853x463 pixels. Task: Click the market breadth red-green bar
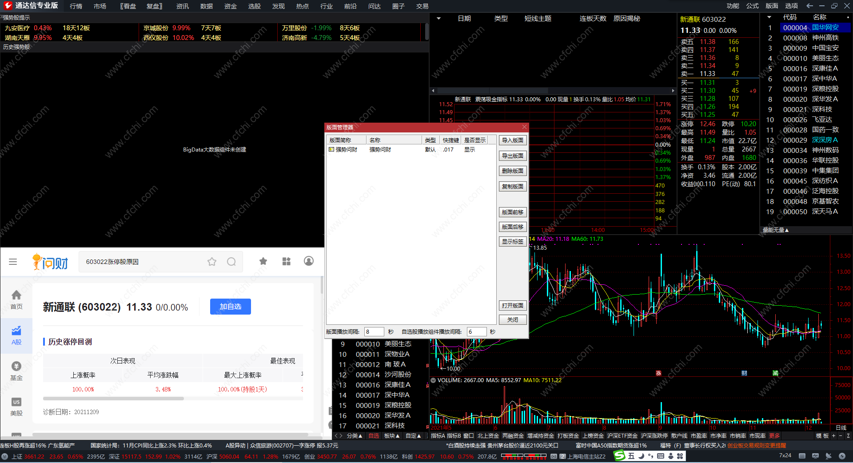pos(524,456)
